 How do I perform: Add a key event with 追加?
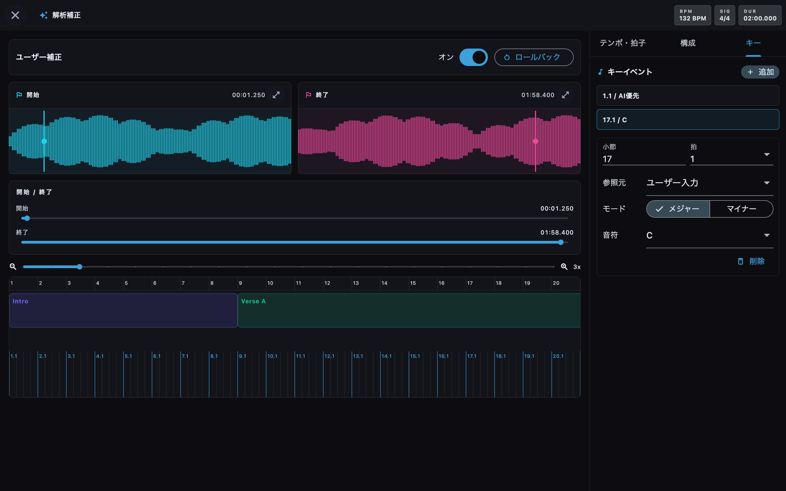(760, 72)
